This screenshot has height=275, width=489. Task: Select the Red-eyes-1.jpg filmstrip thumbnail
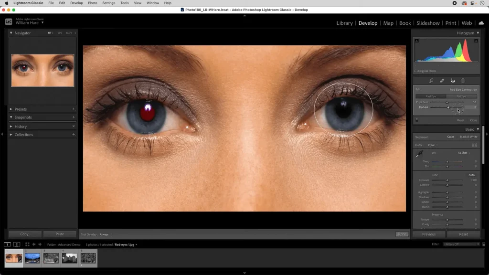13,258
